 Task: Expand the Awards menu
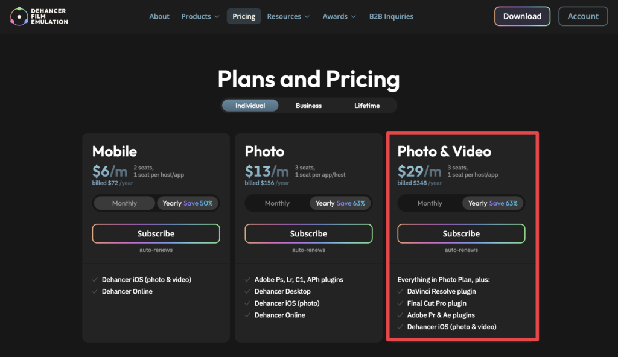pyautogui.click(x=339, y=16)
